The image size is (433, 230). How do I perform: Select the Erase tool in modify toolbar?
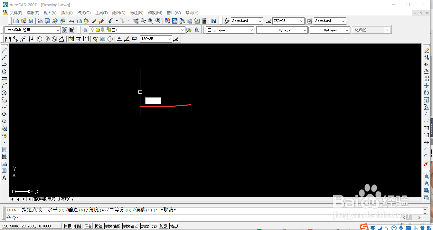[426, 50]
